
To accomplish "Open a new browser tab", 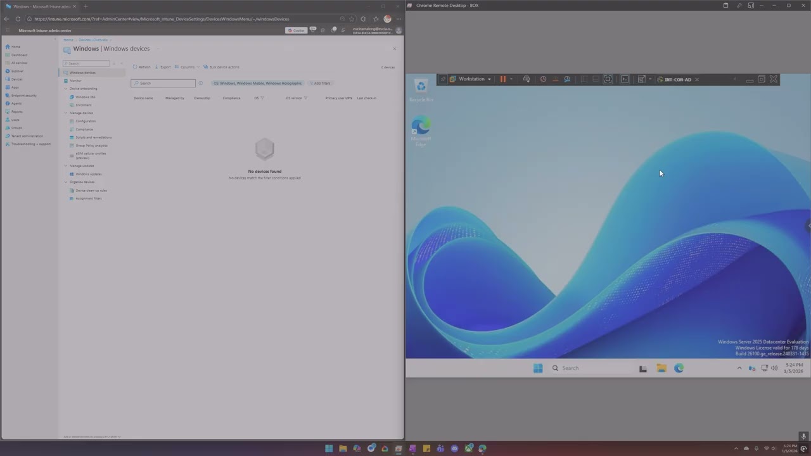I will [x=86, y=6].
